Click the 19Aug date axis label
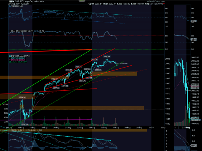Viewport: 202px width, 151px height. point(44,128)
